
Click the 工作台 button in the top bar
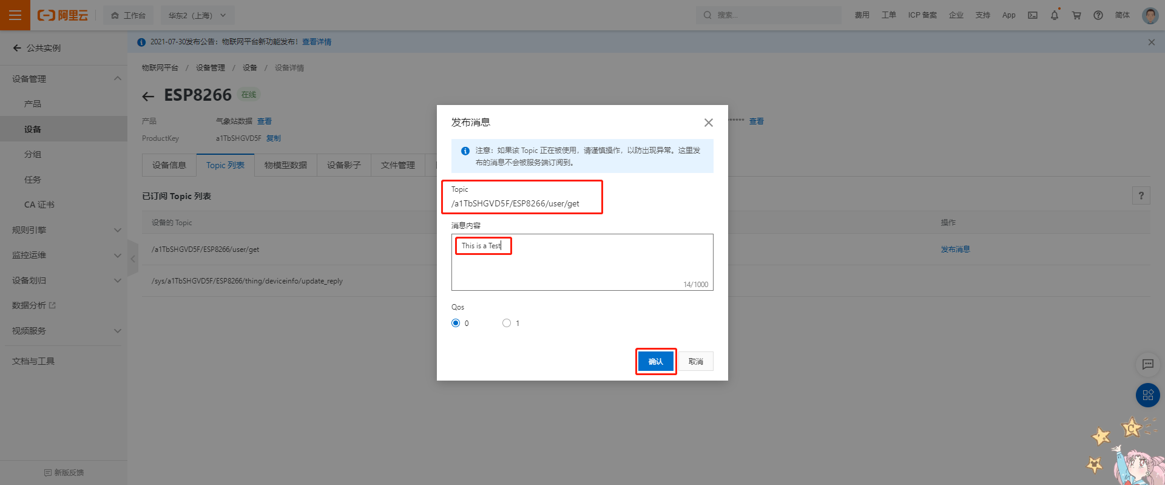129,15
